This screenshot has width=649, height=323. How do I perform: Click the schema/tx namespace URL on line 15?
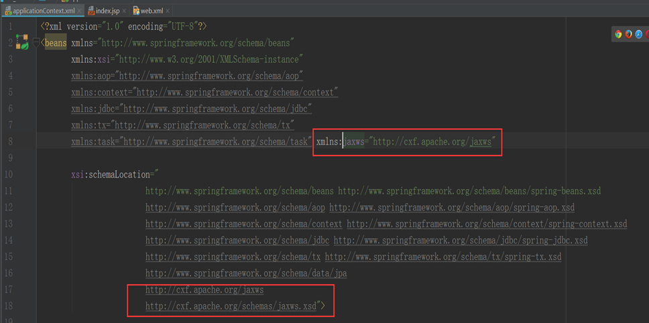[x=233, y=257]
